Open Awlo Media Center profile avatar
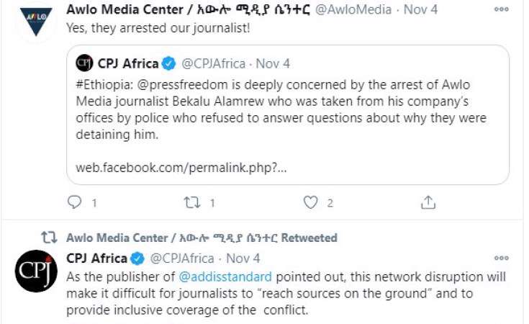 [36, 21]
